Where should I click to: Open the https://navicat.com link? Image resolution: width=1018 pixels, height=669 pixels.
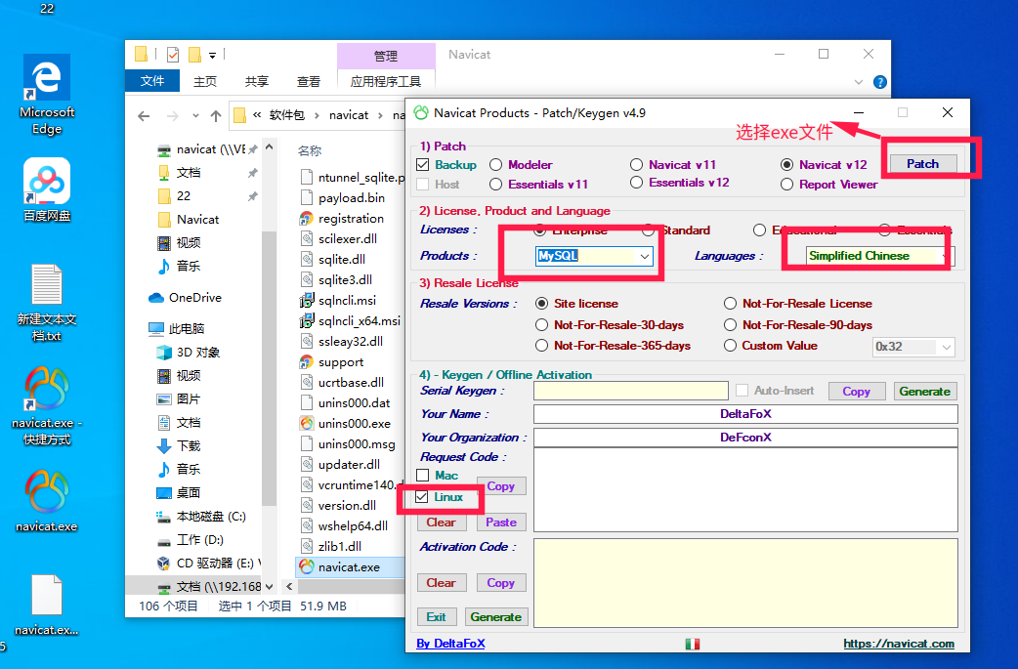click(899, 643)
